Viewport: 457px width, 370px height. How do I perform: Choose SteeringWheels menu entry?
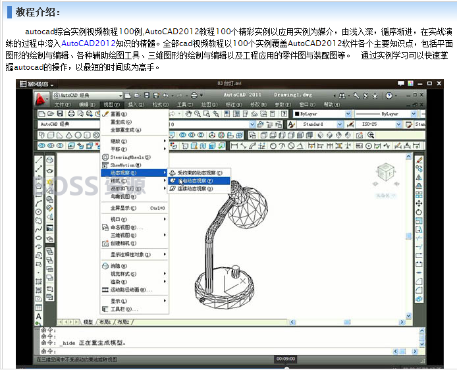(134, 157)
